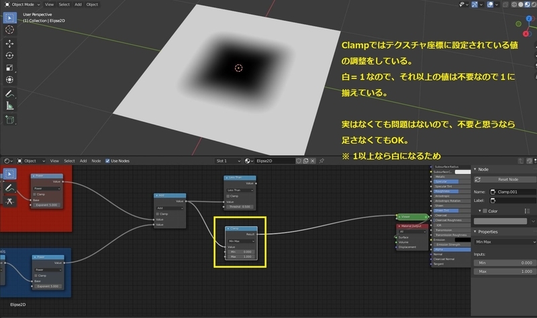Open Min Max dropdown in Properties panel
Viewport: 537px width, 318px height.
tap(505, 242)
